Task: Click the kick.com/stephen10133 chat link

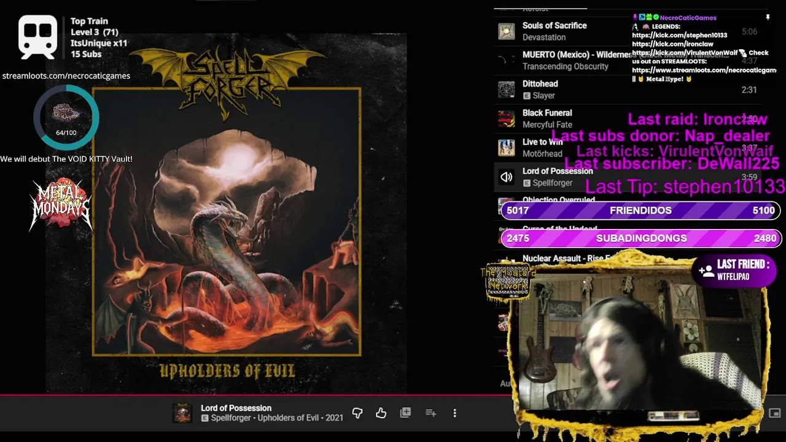Action: pyautogui.click(x=680, y=36)
